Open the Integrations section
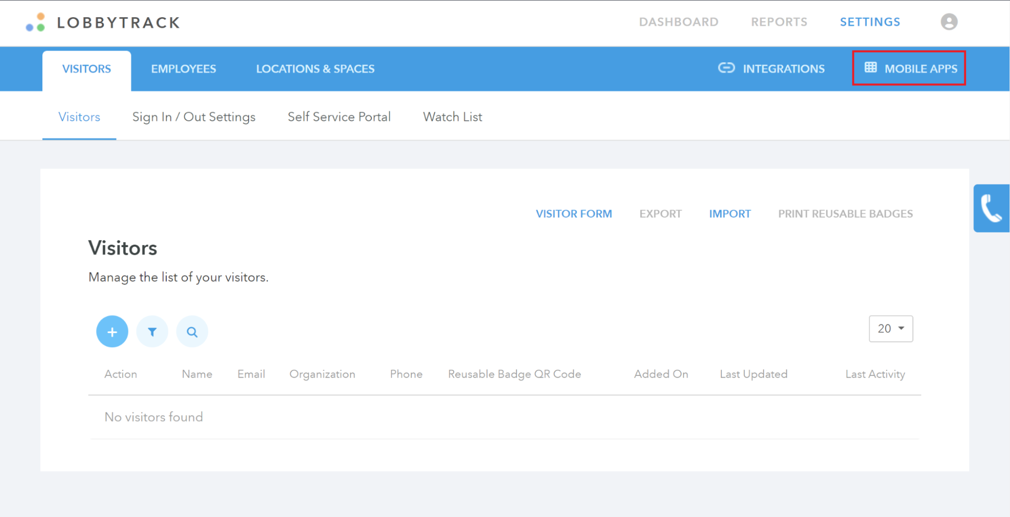Viewport: 1010px width, 517px height. [772, 68]
